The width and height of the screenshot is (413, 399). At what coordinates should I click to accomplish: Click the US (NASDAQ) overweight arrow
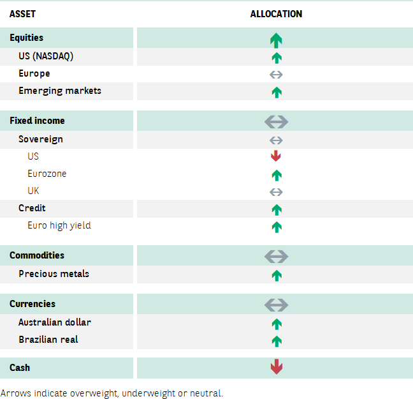(277, 58)
